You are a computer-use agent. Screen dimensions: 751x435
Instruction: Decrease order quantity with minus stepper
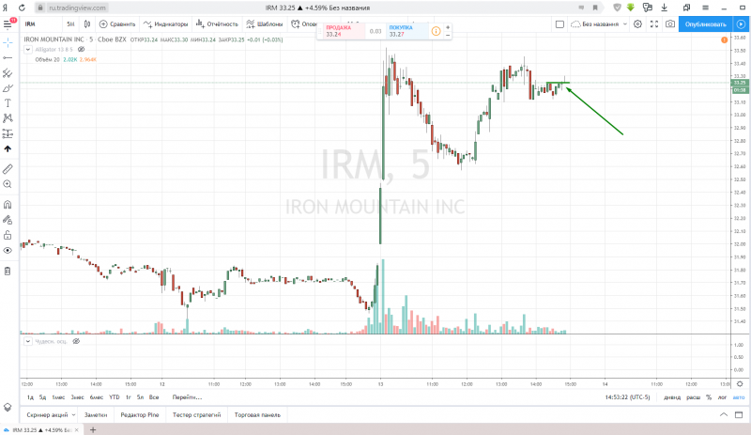(x=448, y=35)
